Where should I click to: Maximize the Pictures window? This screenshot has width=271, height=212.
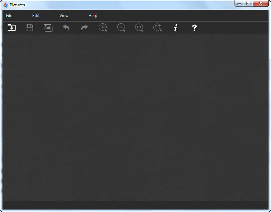(248, 3)
